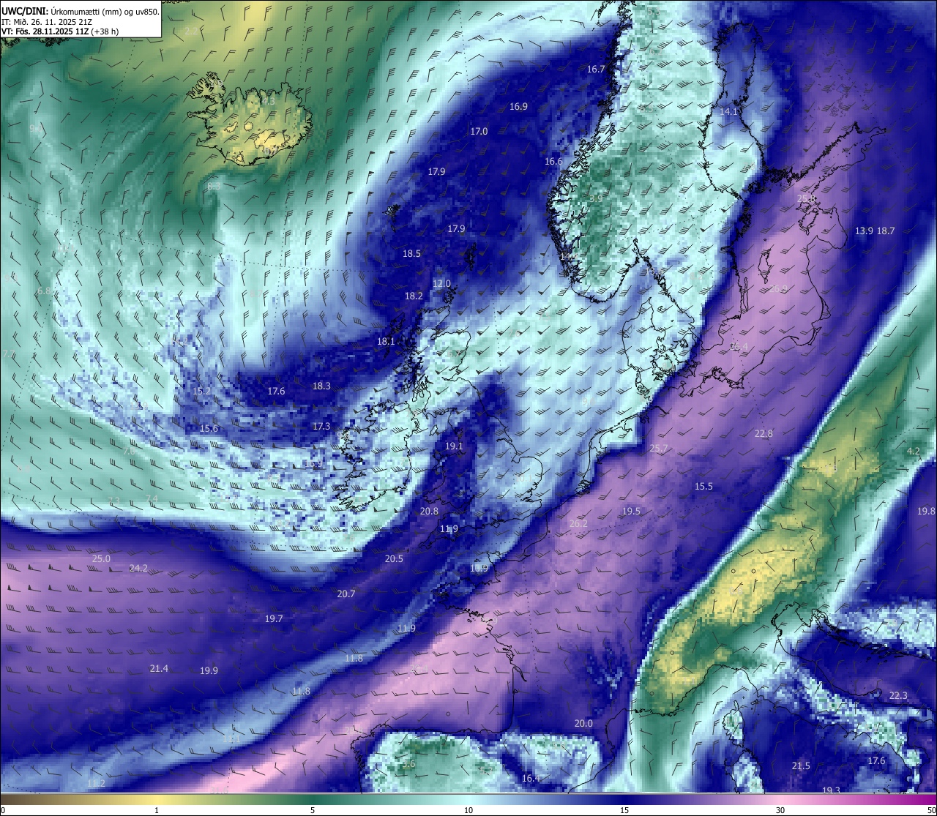Click the map value 19.9
Viewport: 937px width, 816px height.
pyautogui.click(x=209, y=671)
